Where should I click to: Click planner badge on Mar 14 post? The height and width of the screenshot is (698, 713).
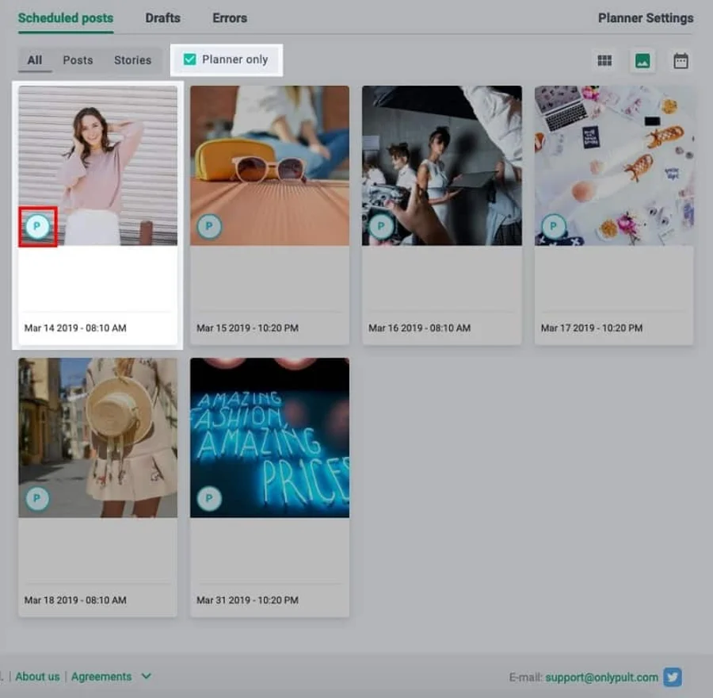(37, 227)
